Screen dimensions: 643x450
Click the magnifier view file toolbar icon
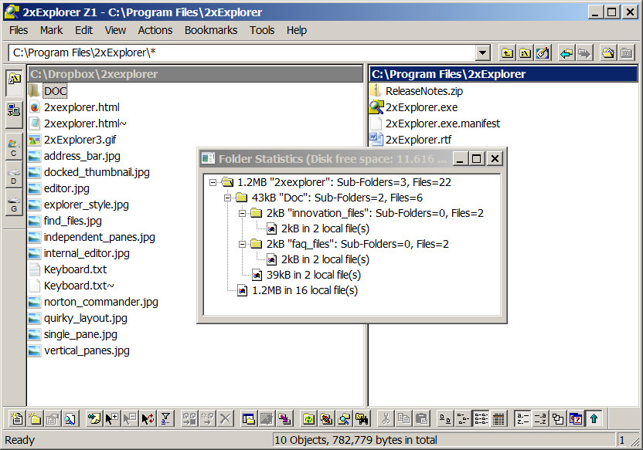pyautogui.click(x=70, y=419)
